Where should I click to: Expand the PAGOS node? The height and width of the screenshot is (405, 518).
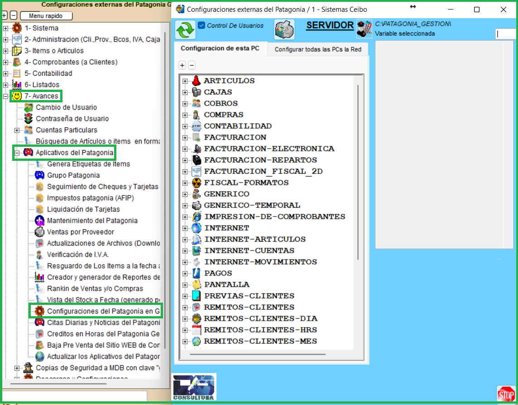pos(185,274)
